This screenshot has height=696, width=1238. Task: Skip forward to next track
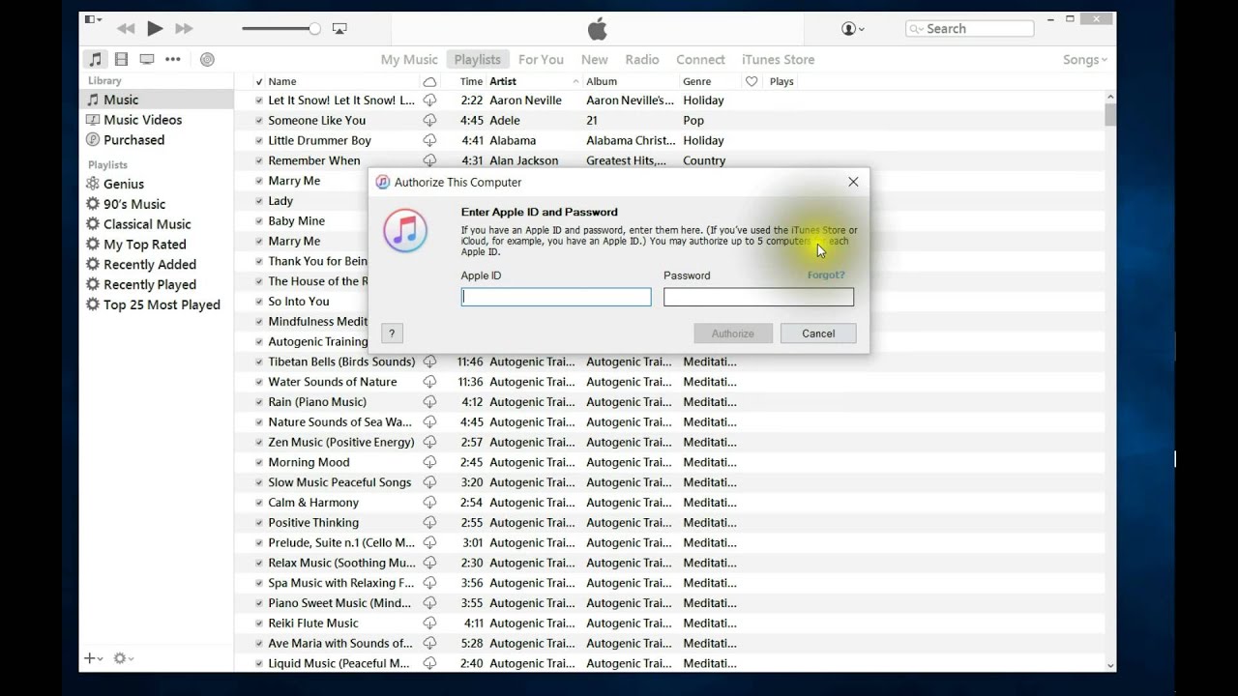(184, 29)
